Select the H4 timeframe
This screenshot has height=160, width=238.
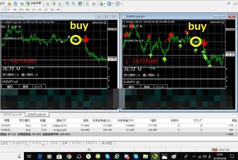click(x=40, y=10)
